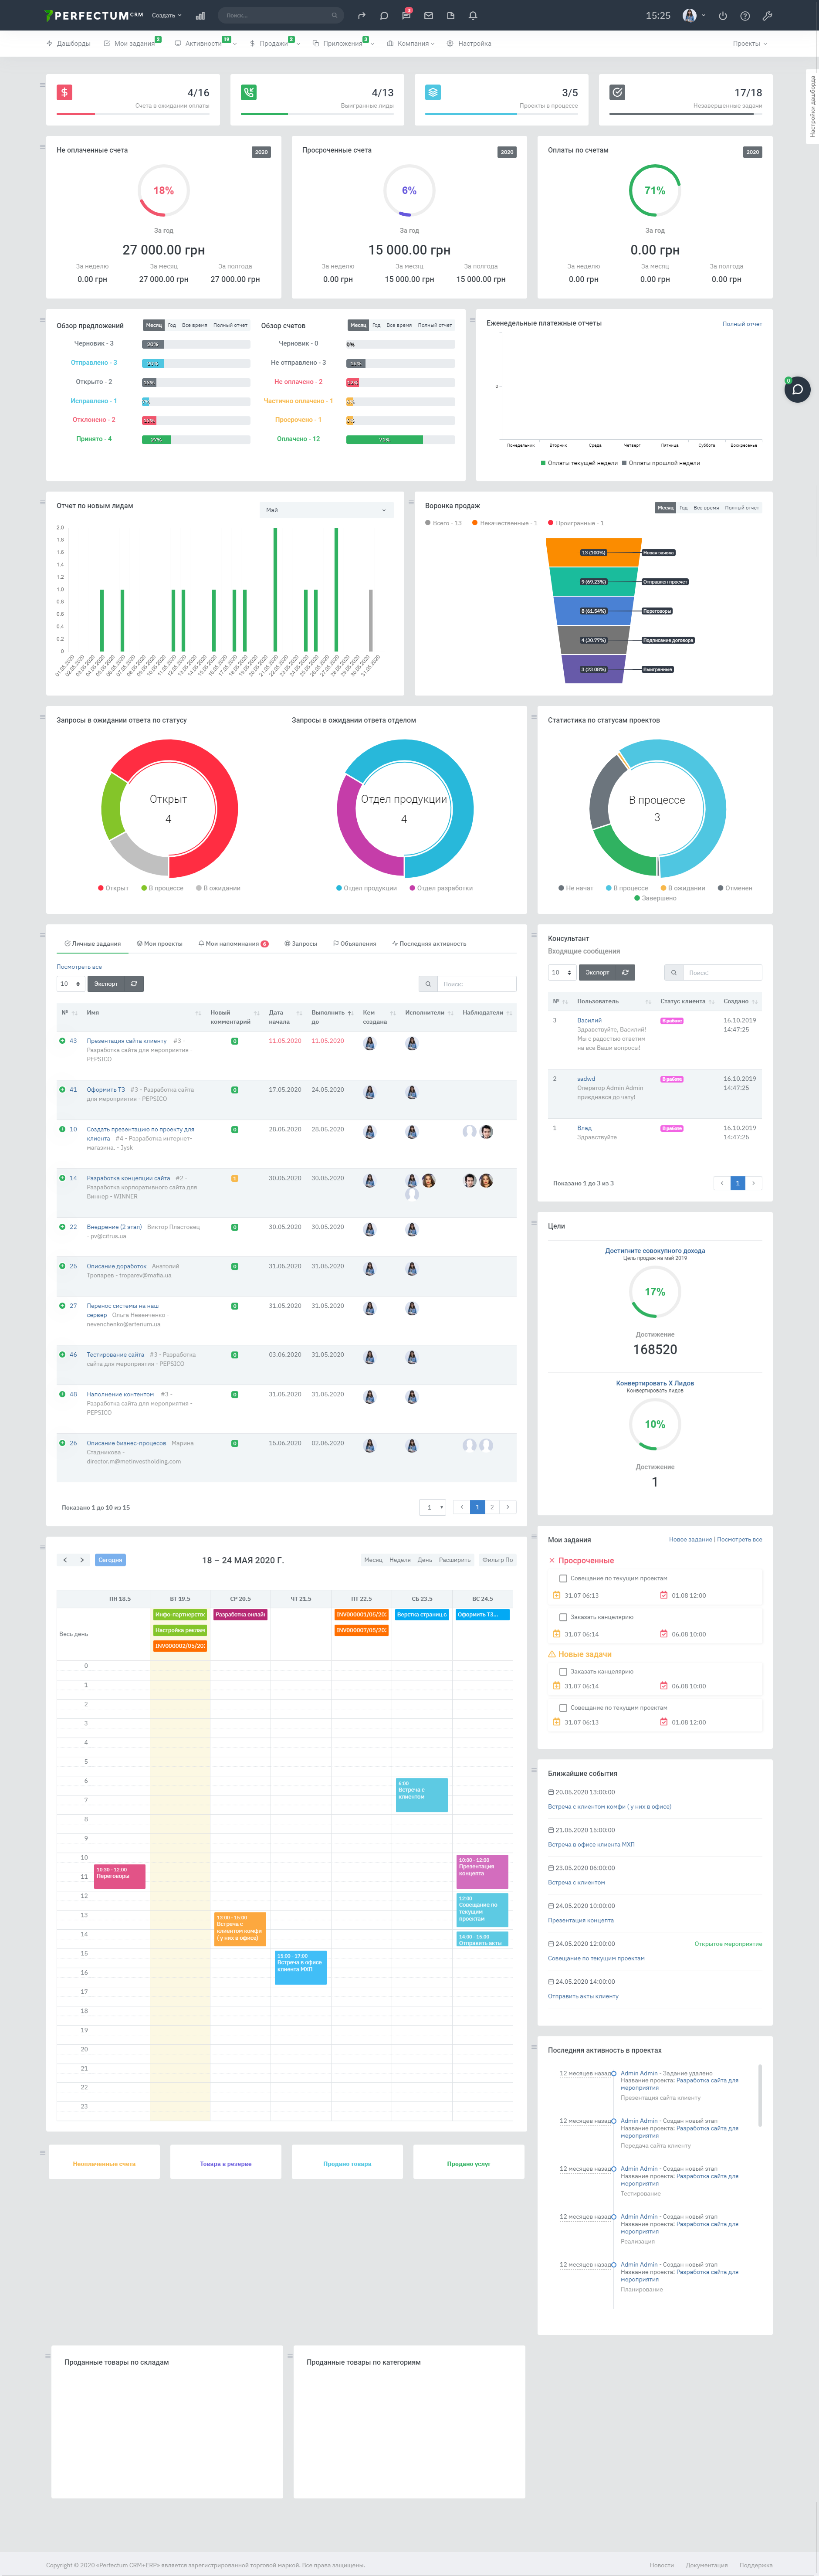
Task: Open the chat bubble icon in header
Action: [x=383, y=16]
